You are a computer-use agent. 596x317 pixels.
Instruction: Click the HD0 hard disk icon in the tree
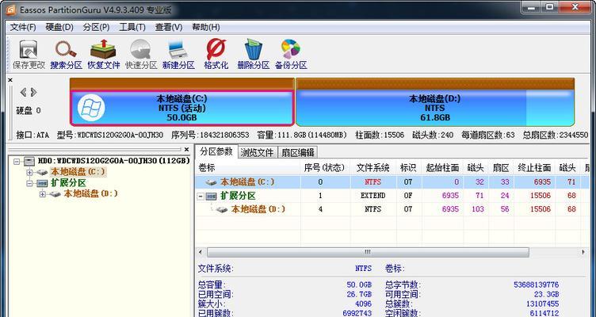29,161
